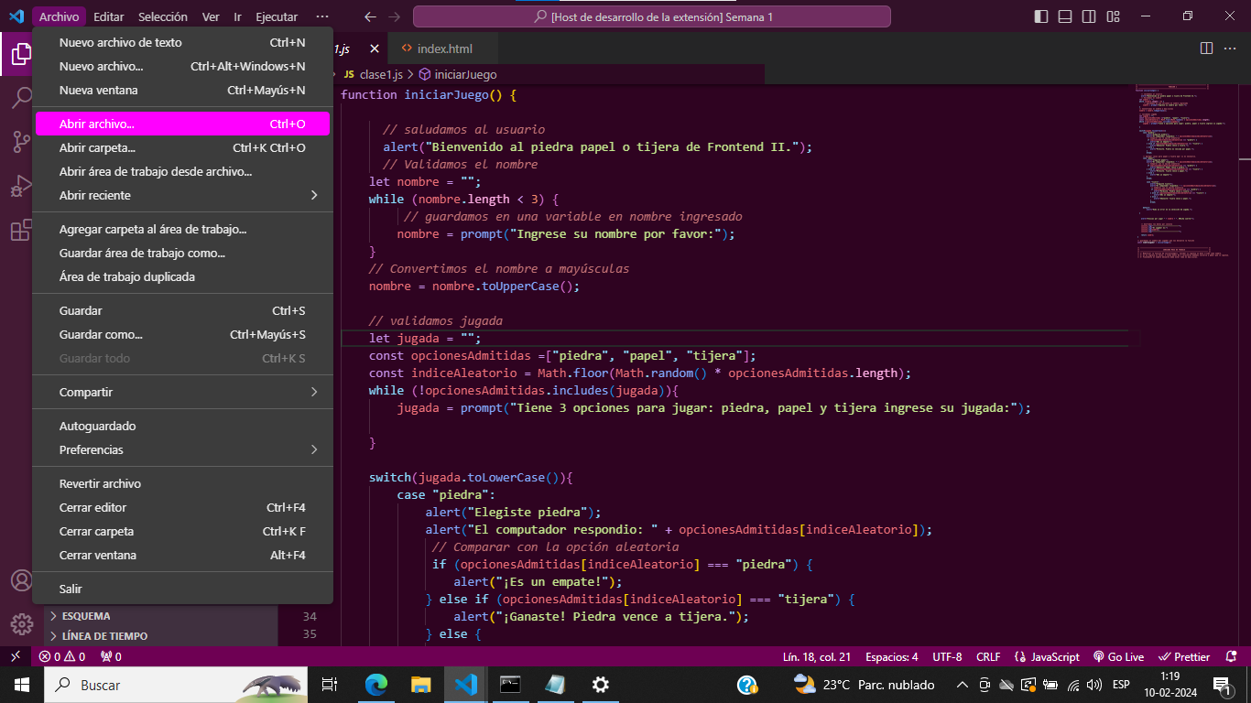Expand the Abrir reciente submenu
The height and width of the screenshot is (703, 1251).
point(182,195)
